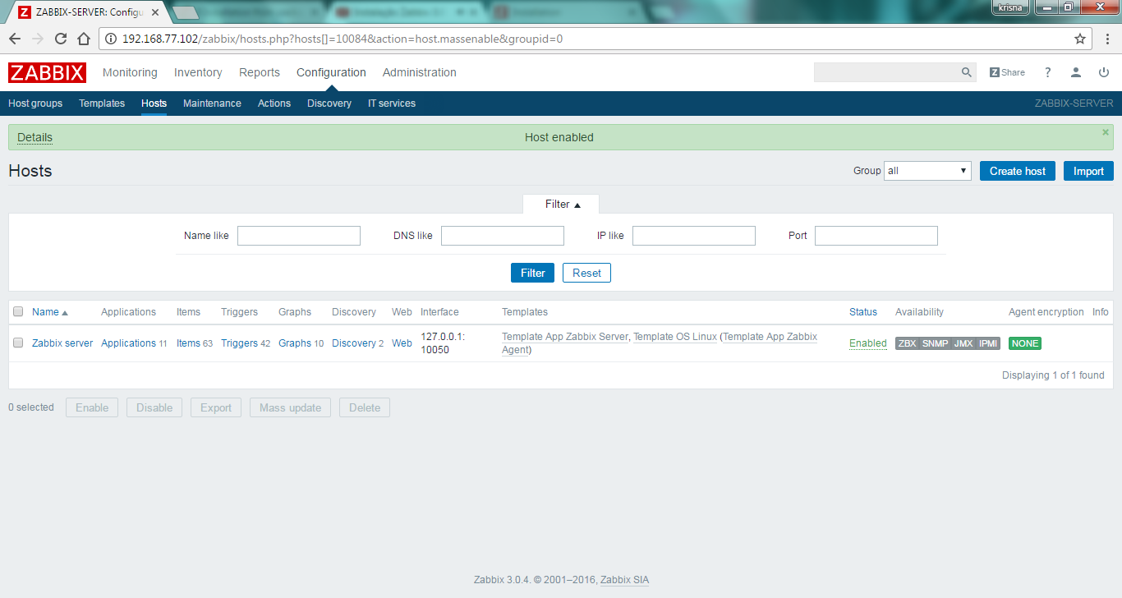
Task: Collapse the Filter panel
Action: [x=563, y=204]
